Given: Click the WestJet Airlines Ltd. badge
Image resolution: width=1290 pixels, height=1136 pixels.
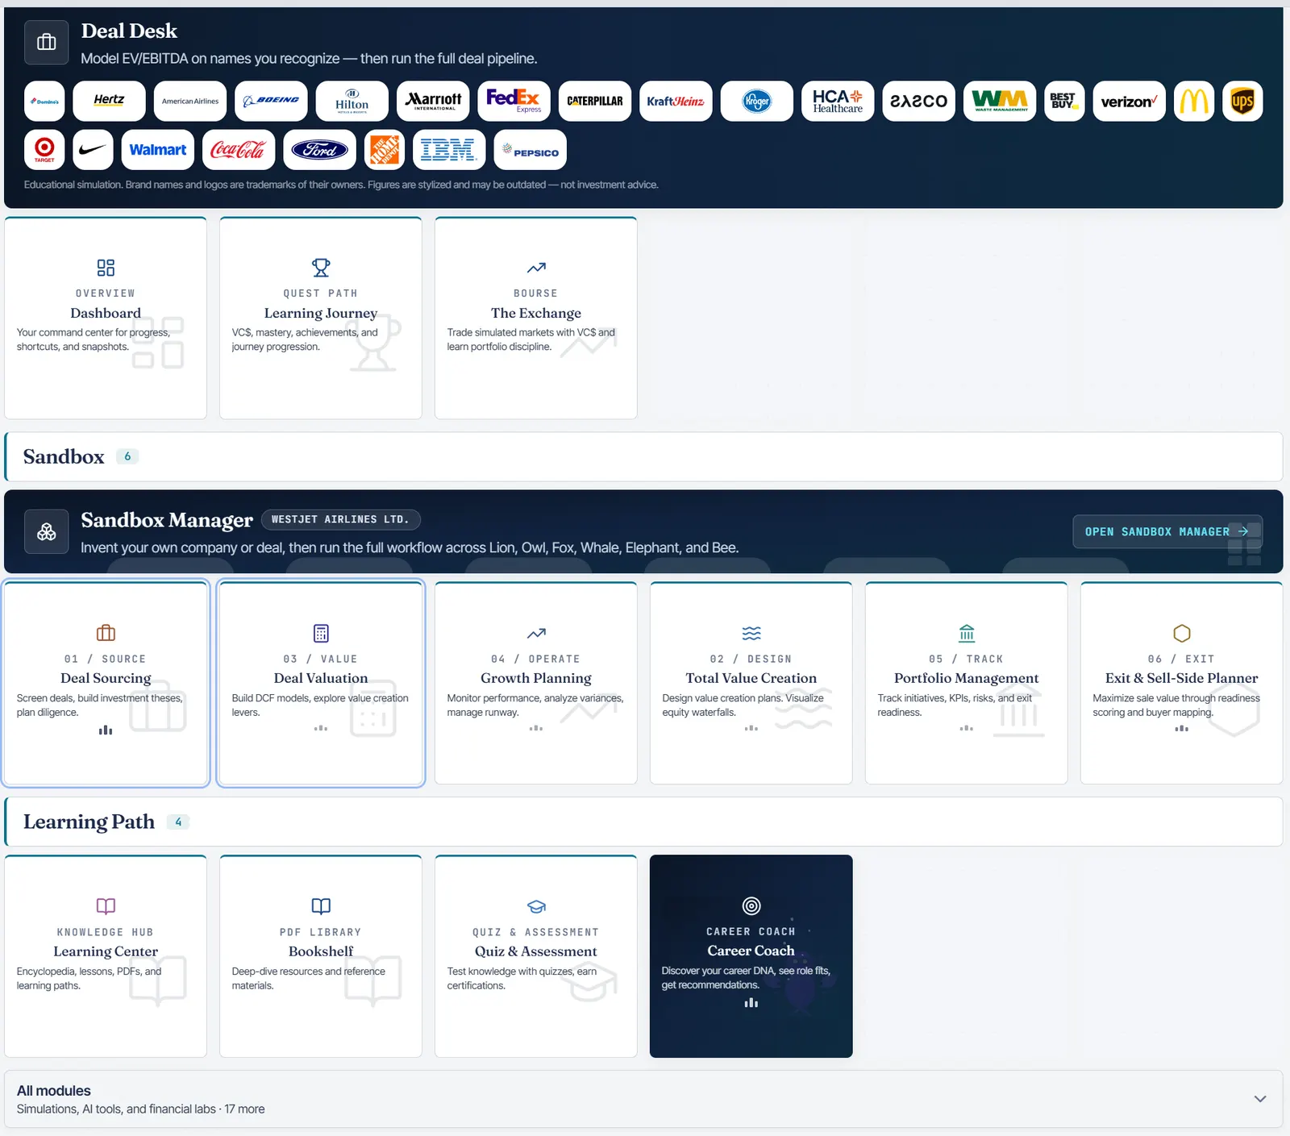Looking at the screenshot, I should 340,520.
